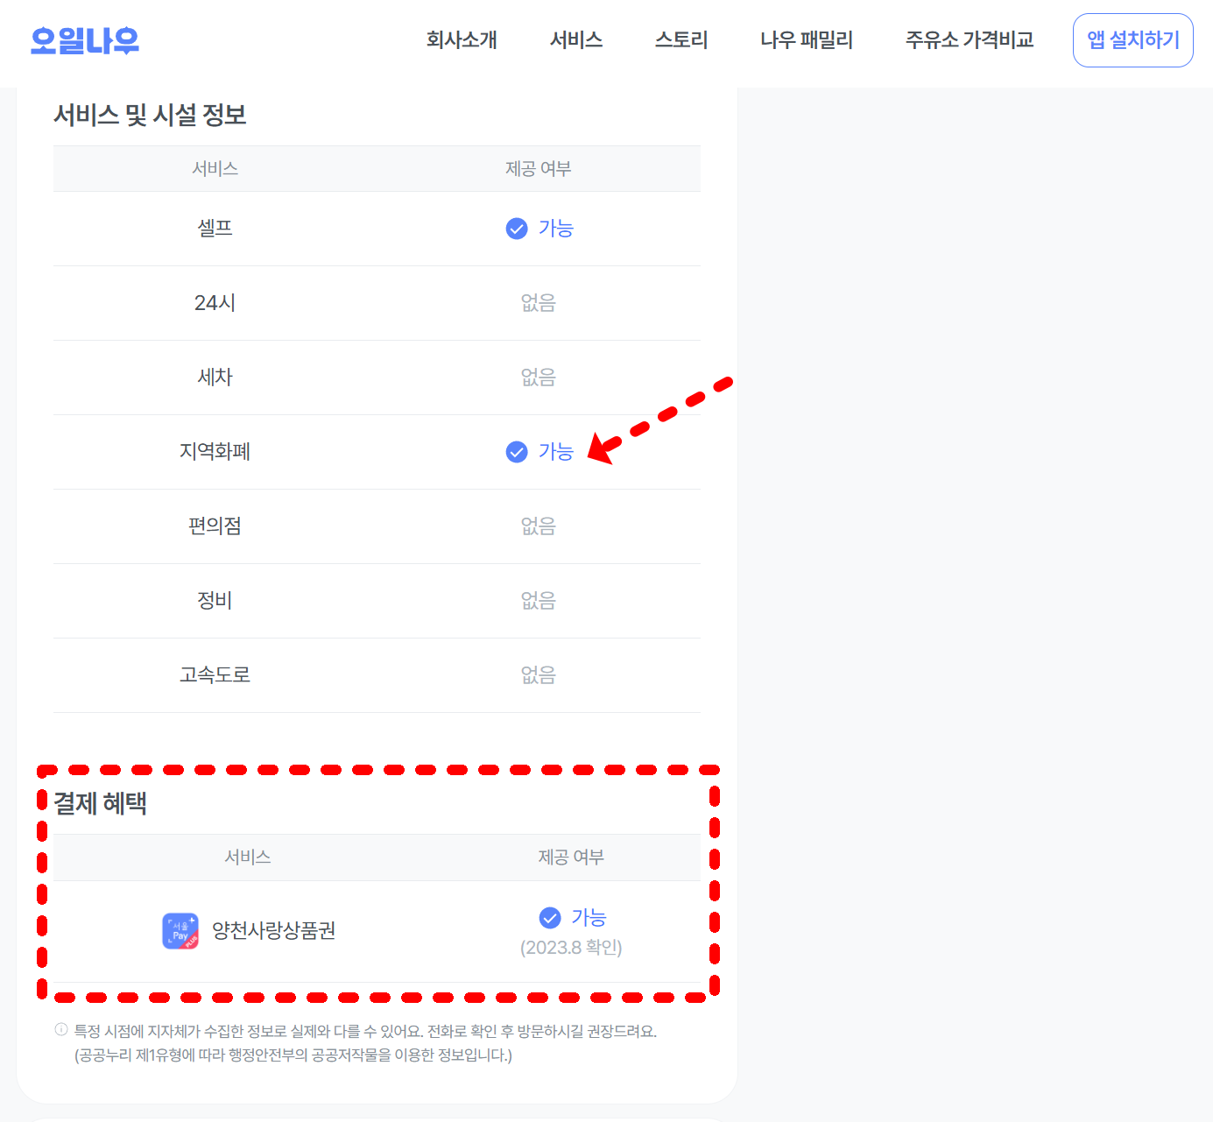1213x1122 pixels.
Task: Click the 공공누리 제1유형 license note
Action: tap(293, 1055)
